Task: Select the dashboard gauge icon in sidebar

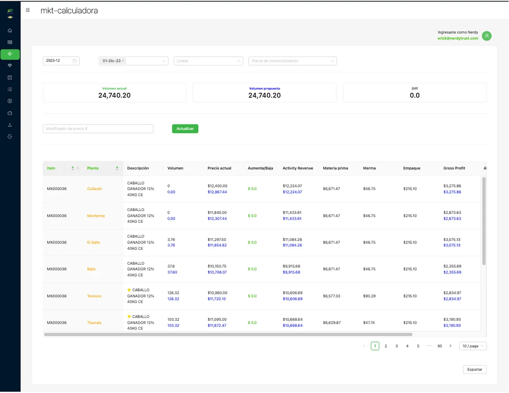Action: pos(10,113)
